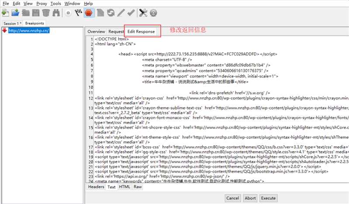
Task: Click the viewport meta line
Action: (x=210, y=76)
